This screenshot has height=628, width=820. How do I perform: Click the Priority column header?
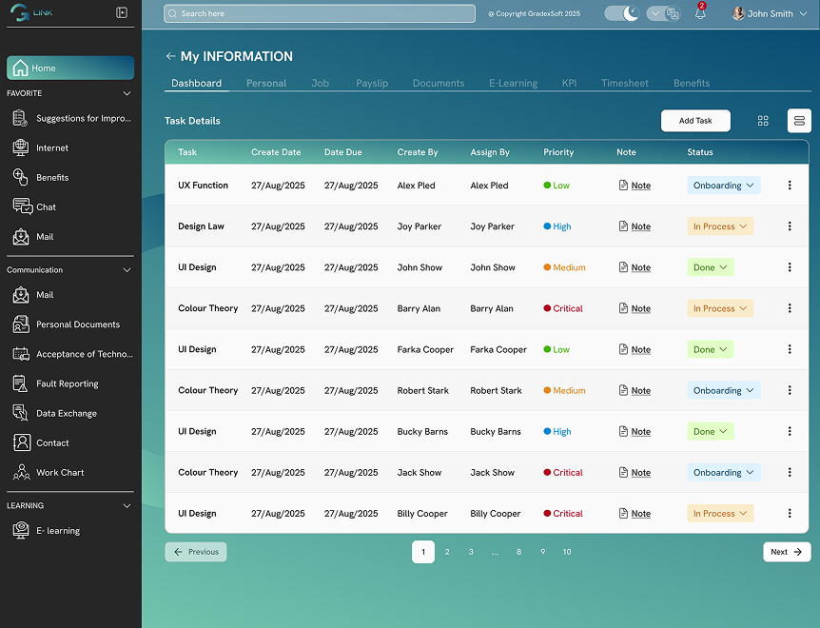pyautogui.click(x=558, y=152)
